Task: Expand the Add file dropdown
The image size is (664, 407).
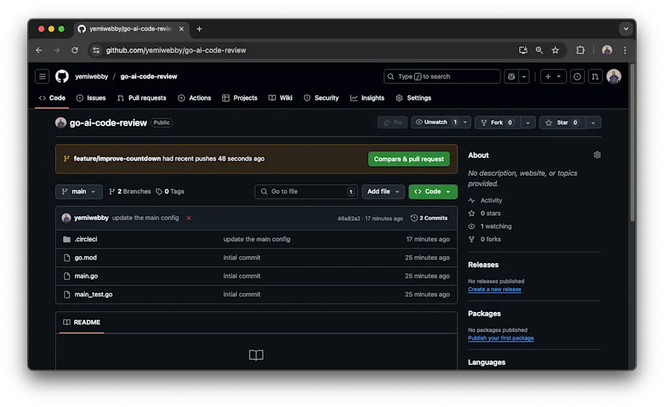Action: 383,191
